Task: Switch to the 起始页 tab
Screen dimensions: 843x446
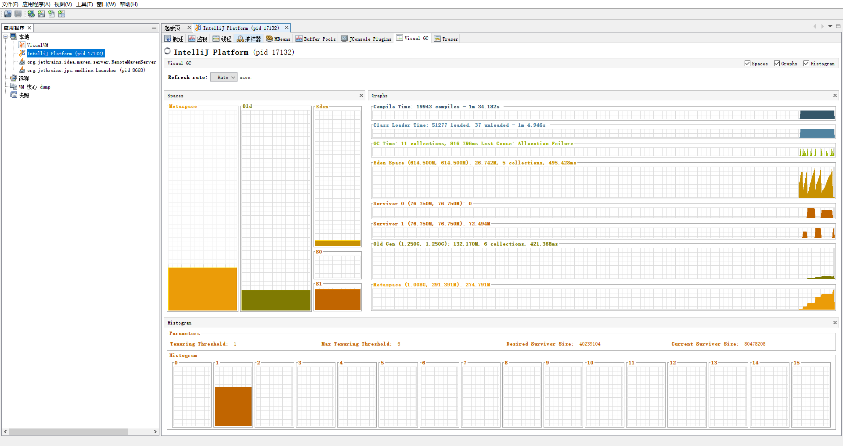Action: (173, 28)
